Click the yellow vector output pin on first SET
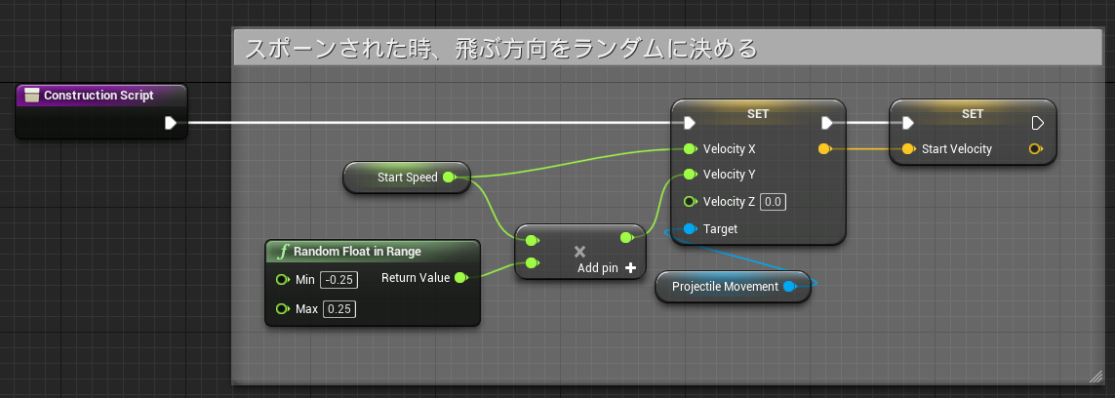 (825, 149)
